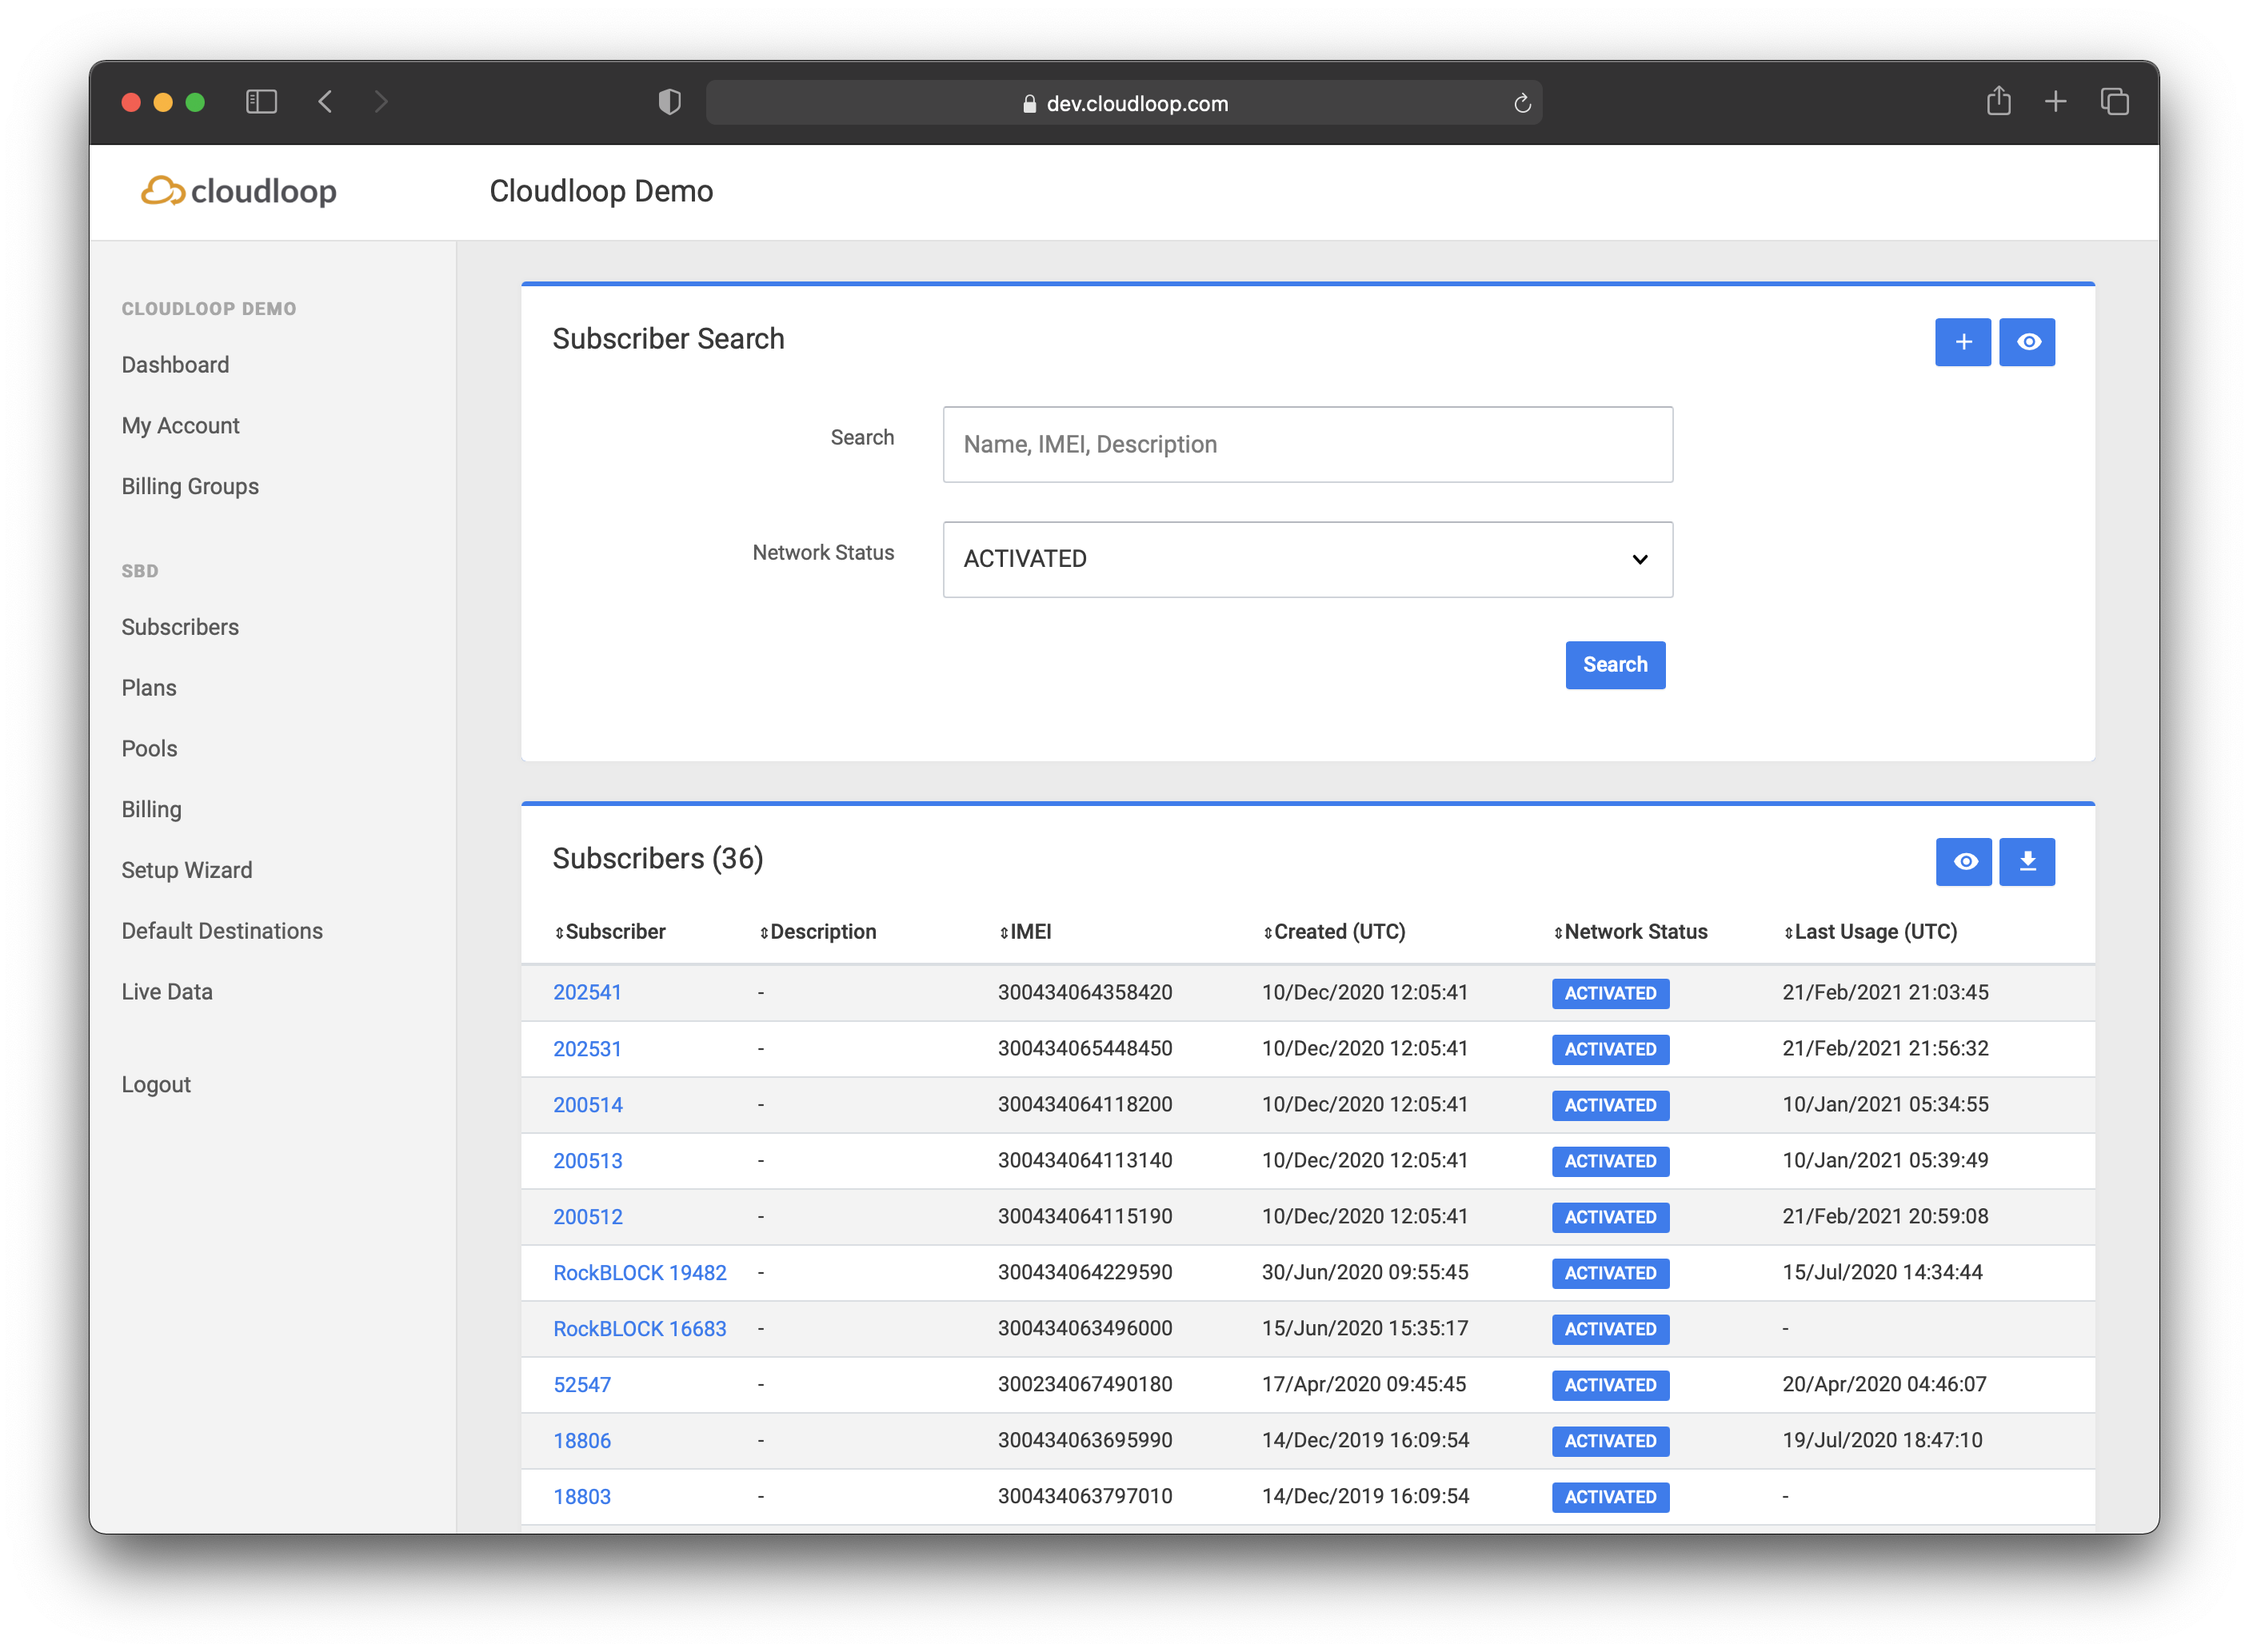Open Pools in the sidebar
This screenshot has height=1652, width=2249.
(x=149, y=749)
